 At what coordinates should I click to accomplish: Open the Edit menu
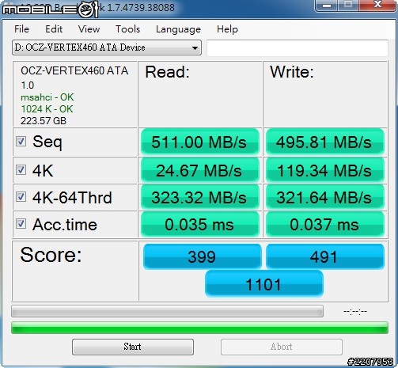54,29
